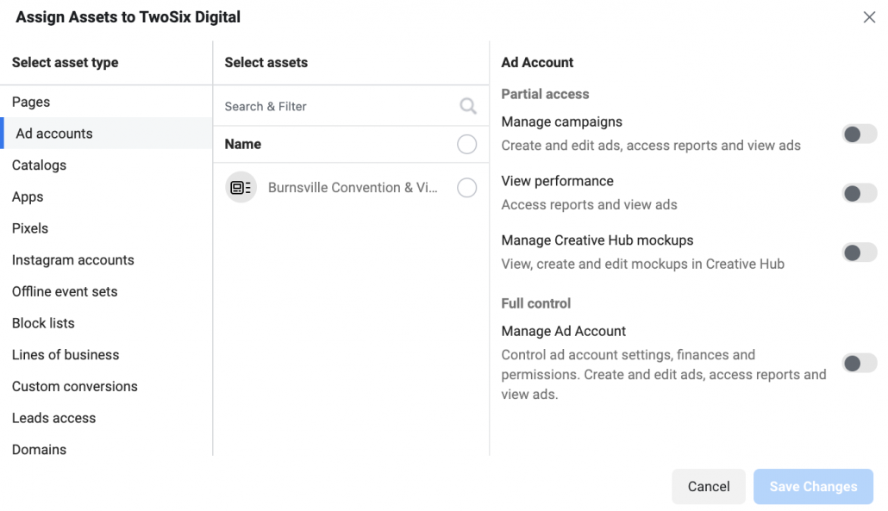Click the Cancel button
Screen dimensions: 888x511
click(709, 487)
